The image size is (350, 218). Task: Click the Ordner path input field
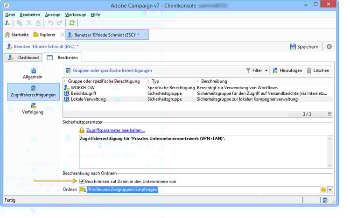203,190
